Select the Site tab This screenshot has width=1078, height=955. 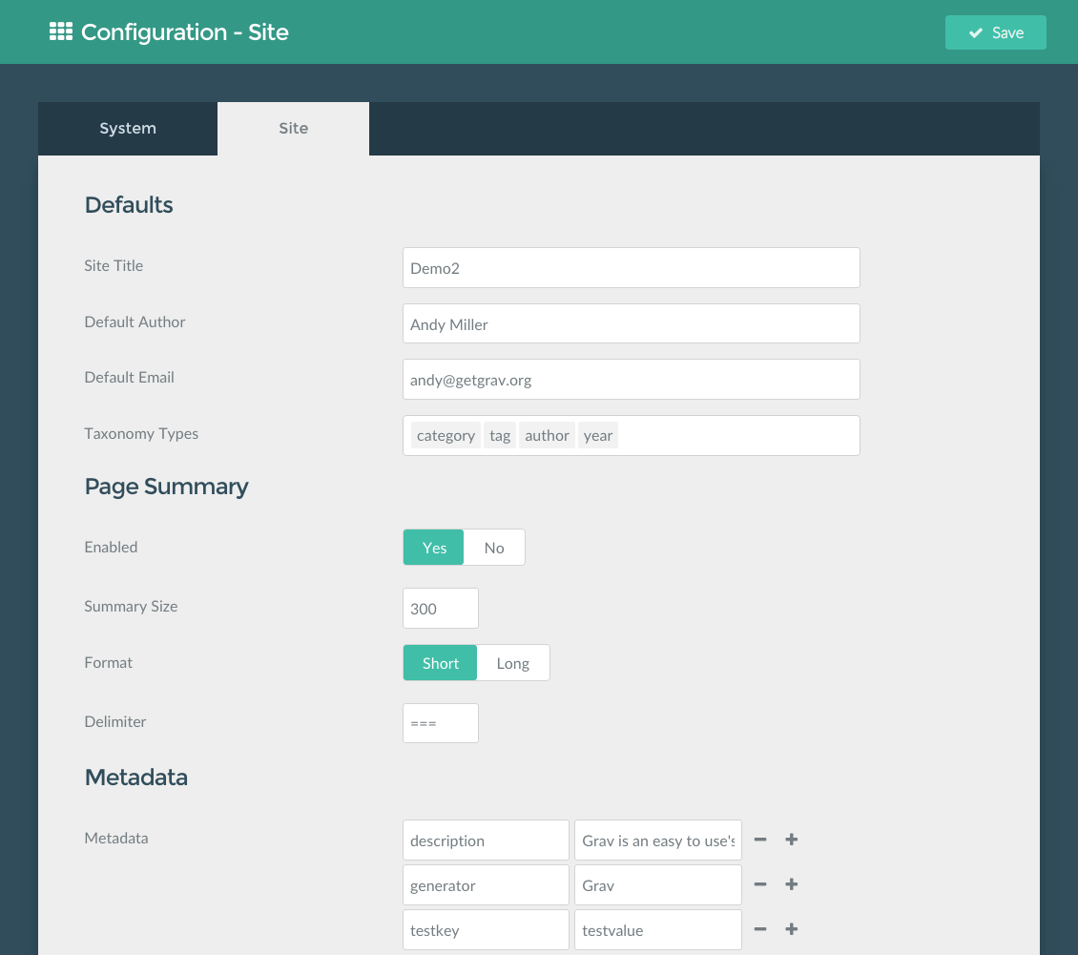[x=294, y=129]
